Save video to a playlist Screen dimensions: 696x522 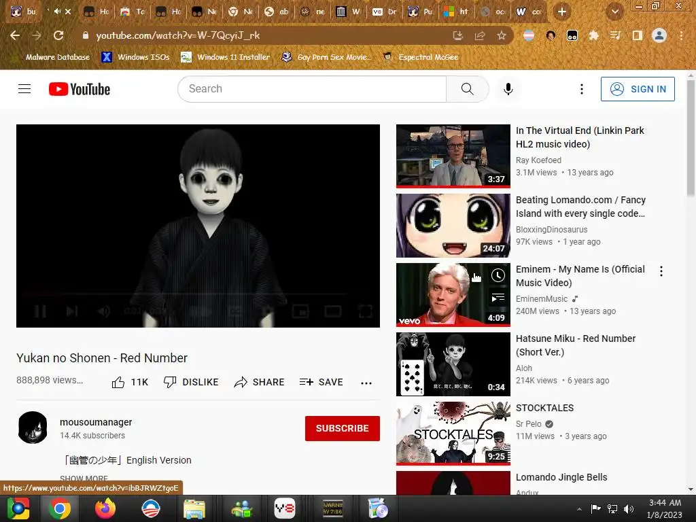(321, 382)
